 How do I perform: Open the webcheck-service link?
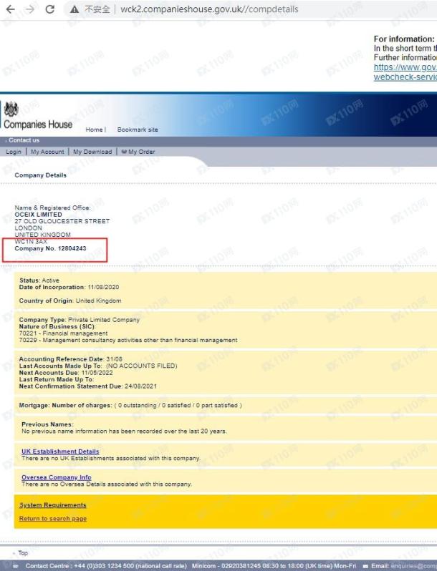click(x=405, y=77)
